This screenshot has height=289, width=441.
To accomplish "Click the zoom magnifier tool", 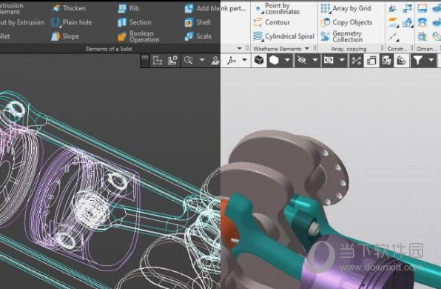I will [188, 60].
